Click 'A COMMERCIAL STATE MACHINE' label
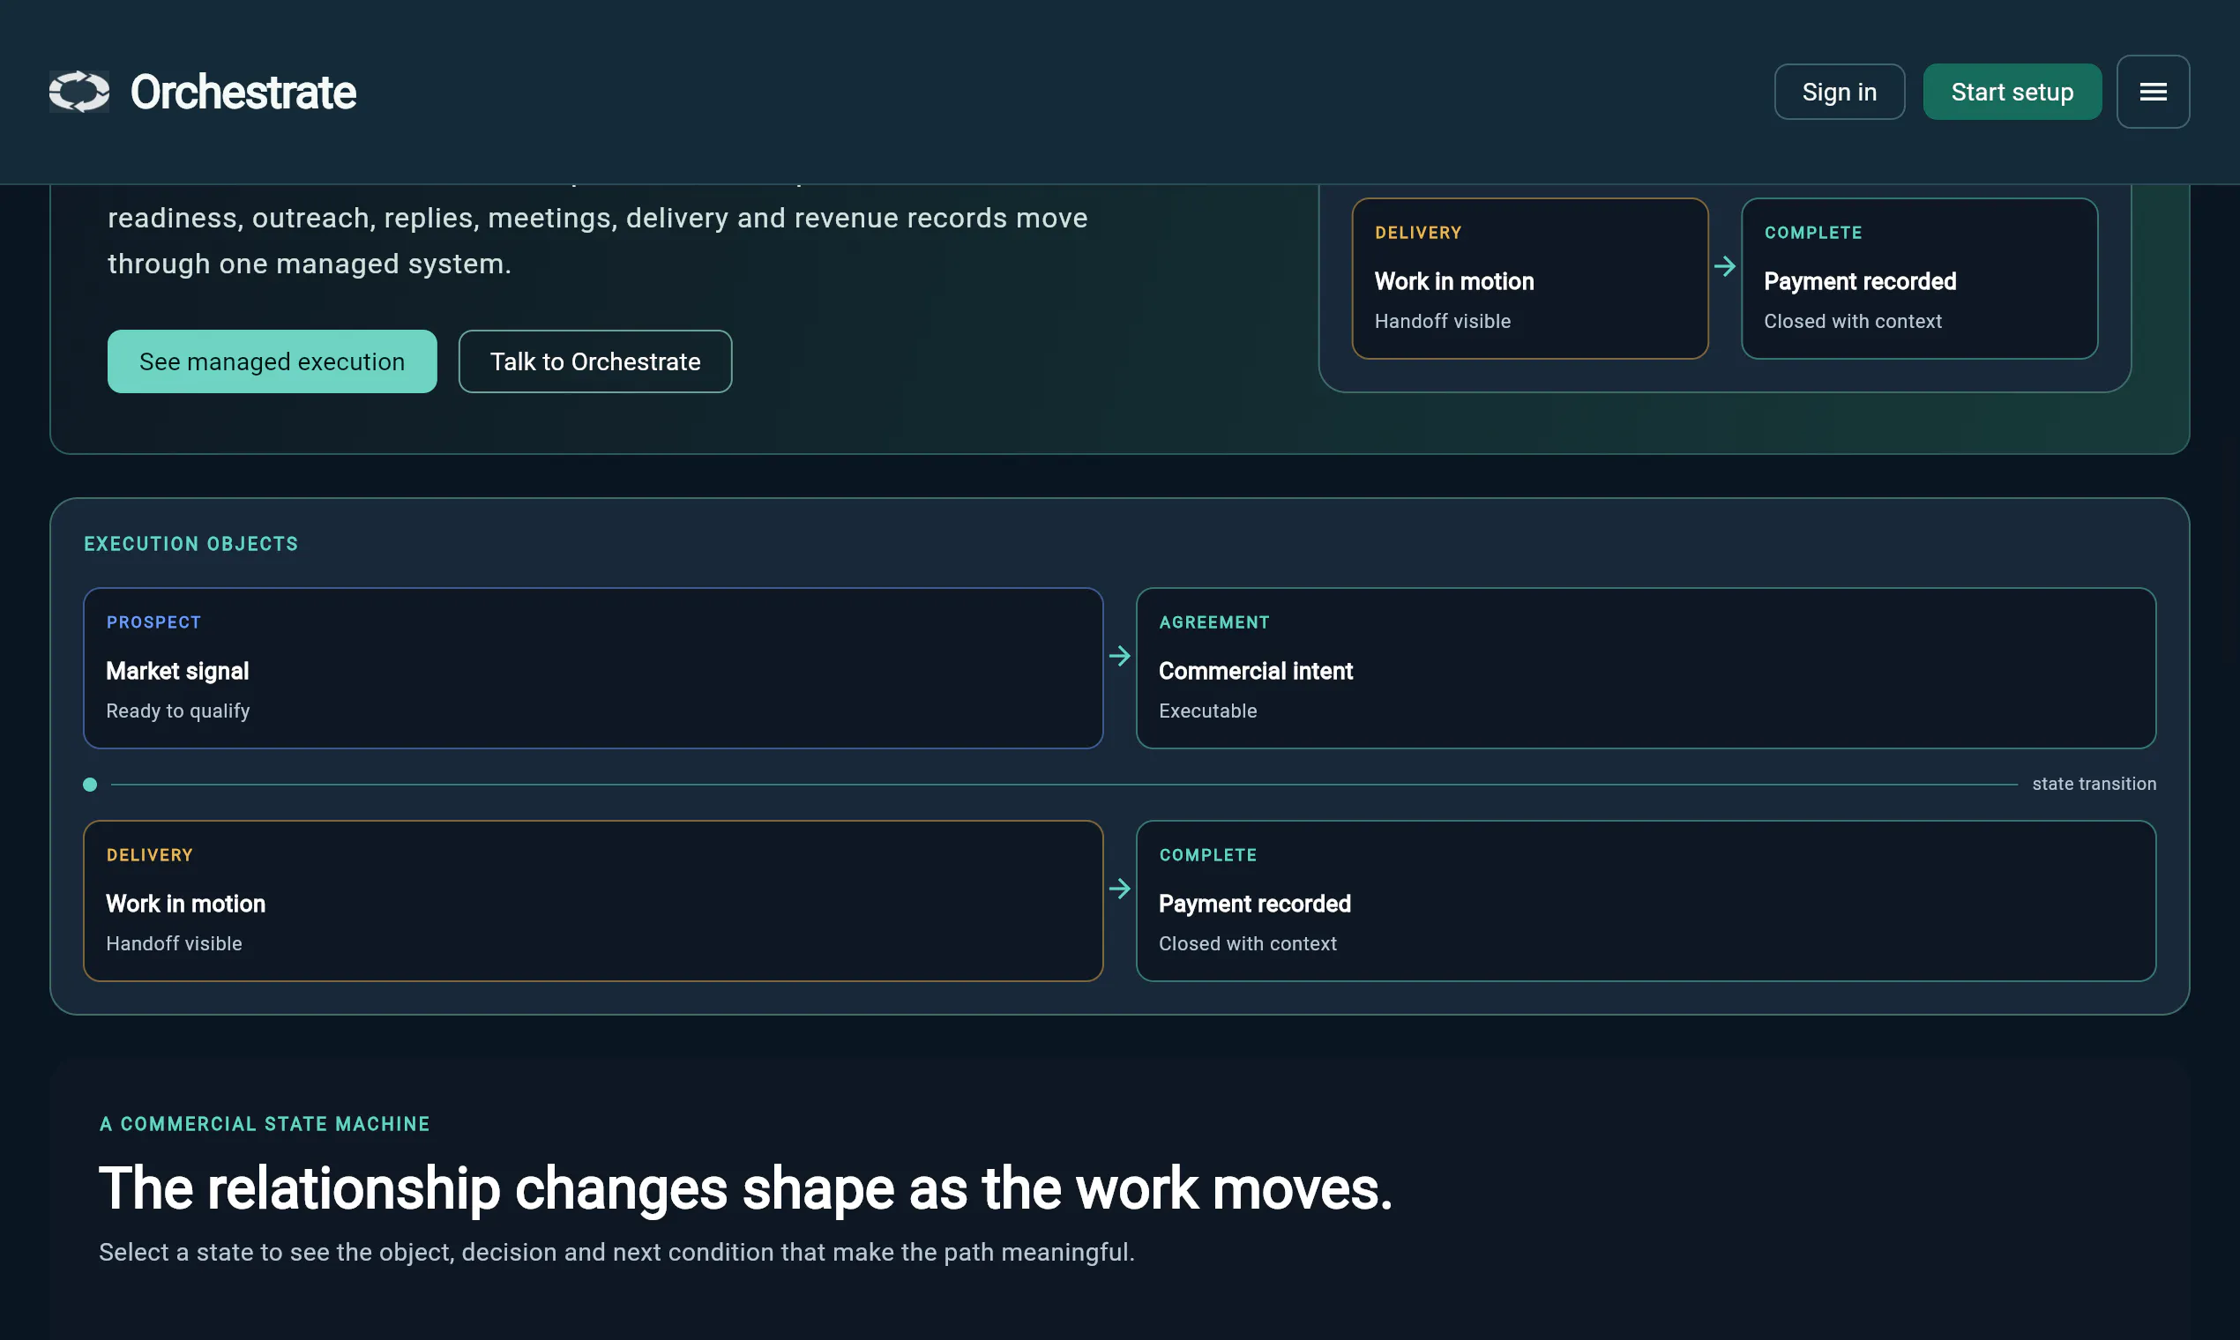The image size is (2240, 1340). [265, 1124]
